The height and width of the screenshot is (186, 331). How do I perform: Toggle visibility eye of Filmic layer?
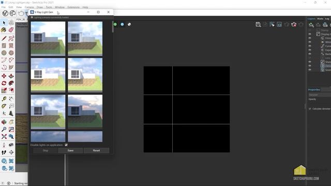pyautogui.click(x=310, y=38)
